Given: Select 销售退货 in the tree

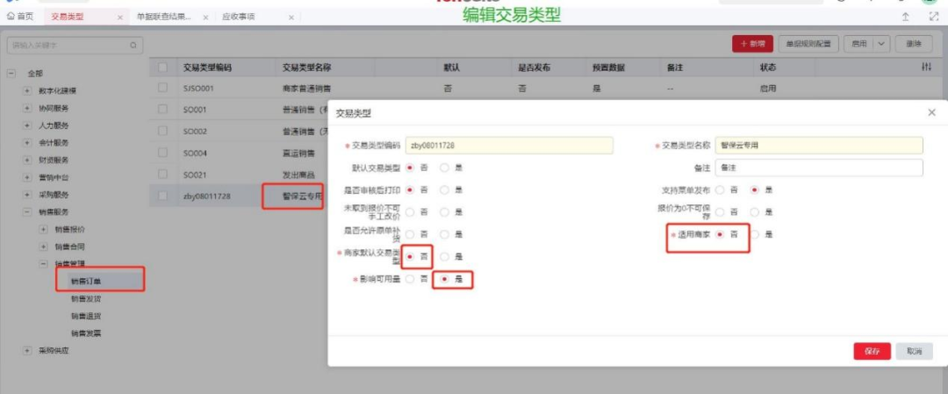Looking at the screenshot, I should [86, 315].
